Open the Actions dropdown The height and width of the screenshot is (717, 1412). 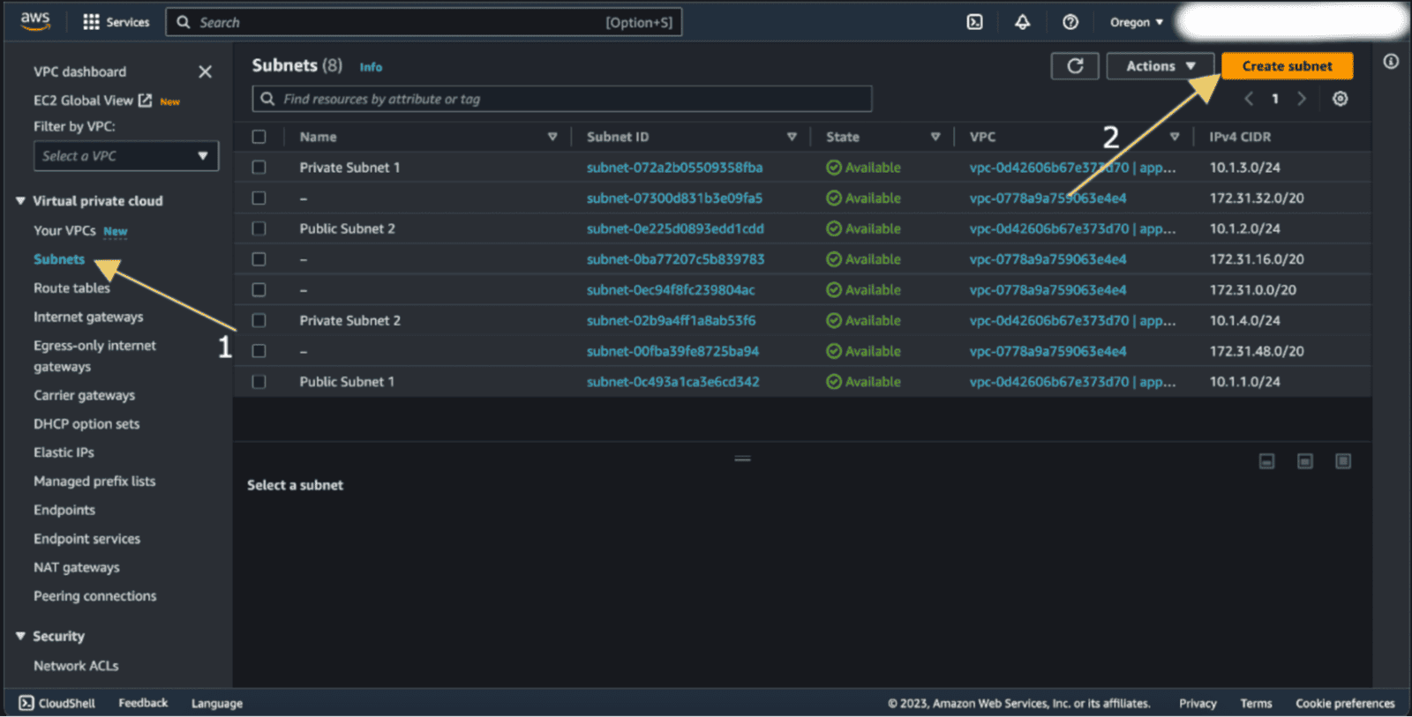[1160, 66]
